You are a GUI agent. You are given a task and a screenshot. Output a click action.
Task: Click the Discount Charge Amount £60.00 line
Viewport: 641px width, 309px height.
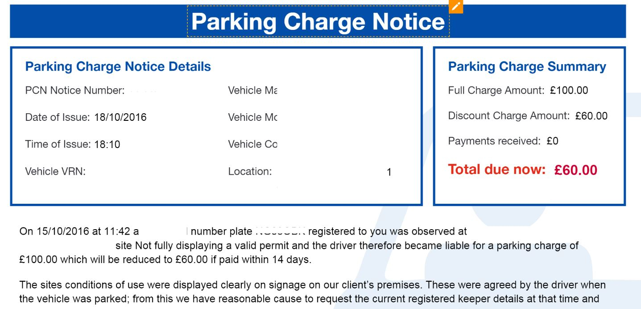click(x=528, y=116)
